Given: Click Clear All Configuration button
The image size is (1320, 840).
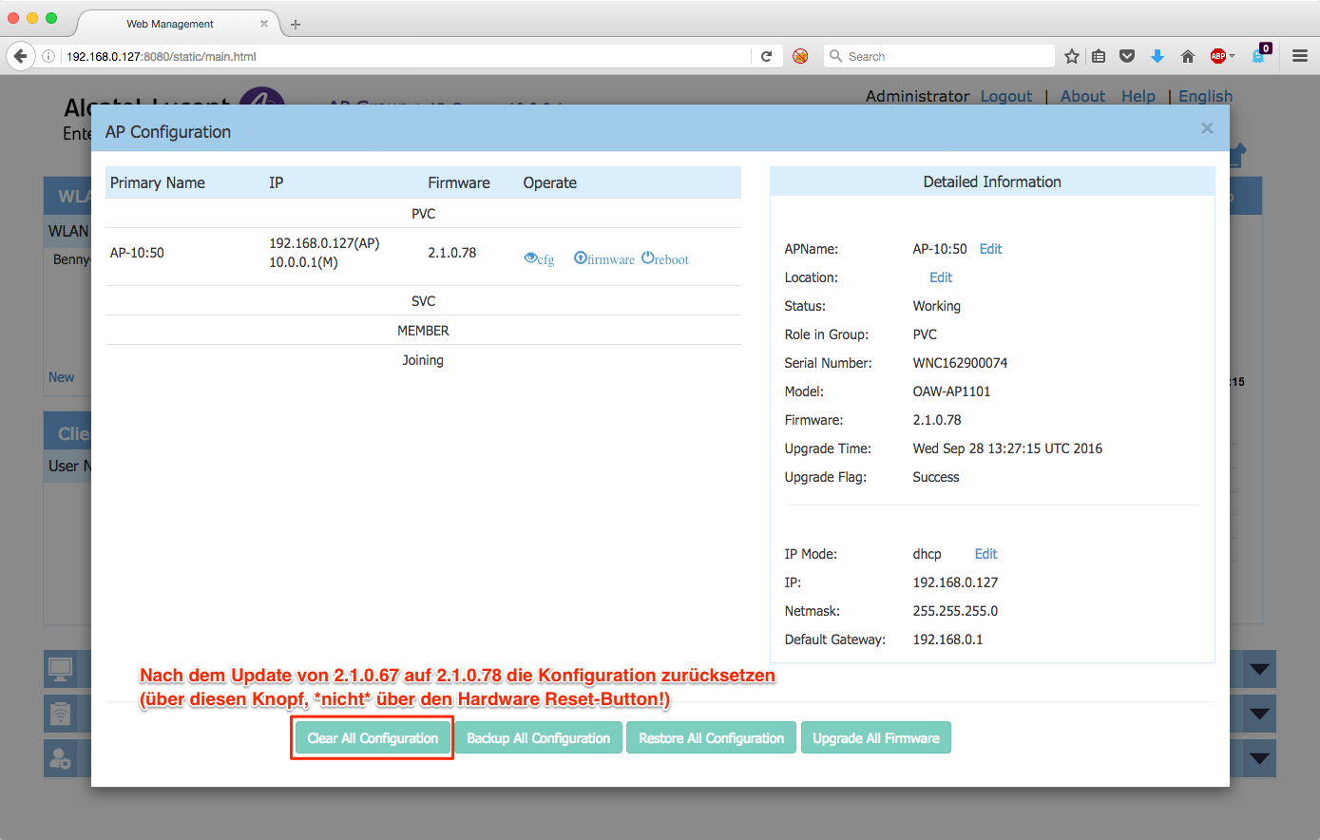Looking at the screenshot, I should click(373, 738).
